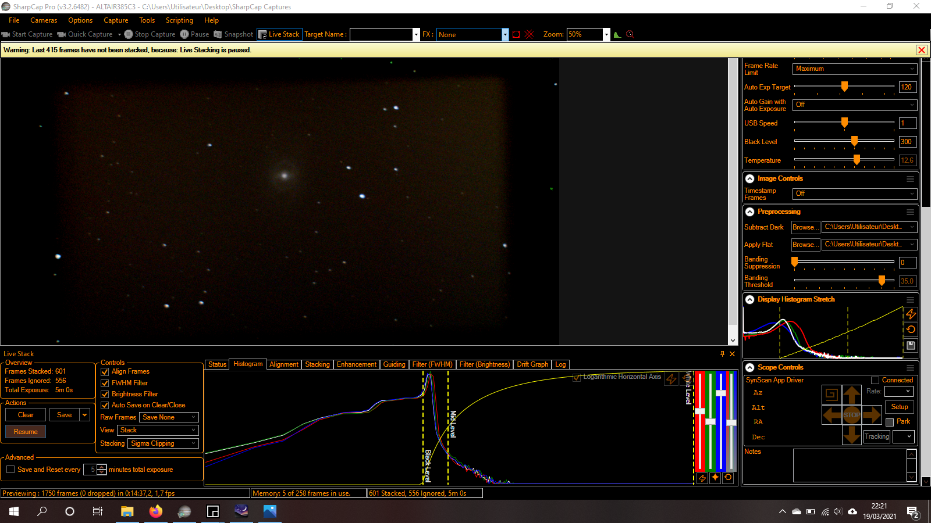931x523 pixels.
Task: Click the spiral search icon in Scope Controls
Action: (831, 395)
